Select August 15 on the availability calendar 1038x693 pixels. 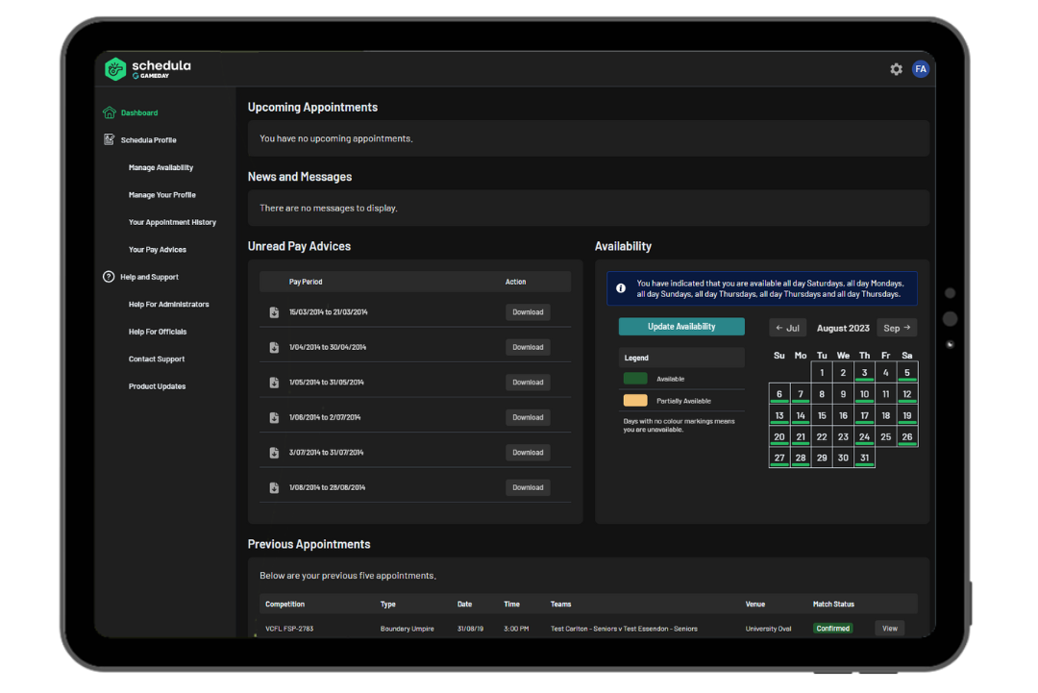822,414
